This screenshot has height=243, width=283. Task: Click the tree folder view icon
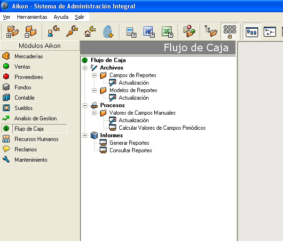pyautogui.click(x=211, y=31)
